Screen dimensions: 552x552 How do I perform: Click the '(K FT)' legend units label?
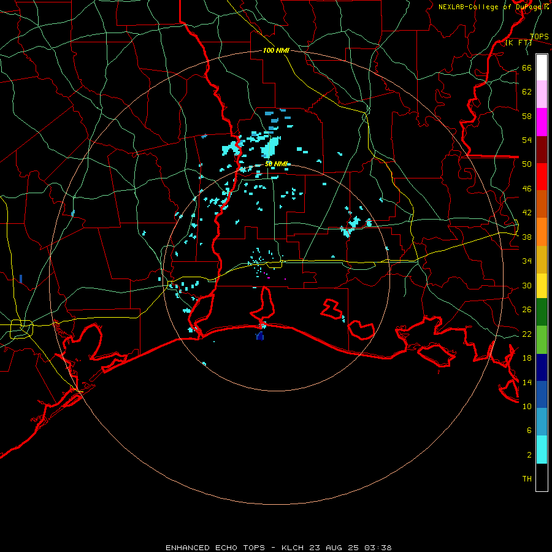pyautogui.click(x=518, y=43)
